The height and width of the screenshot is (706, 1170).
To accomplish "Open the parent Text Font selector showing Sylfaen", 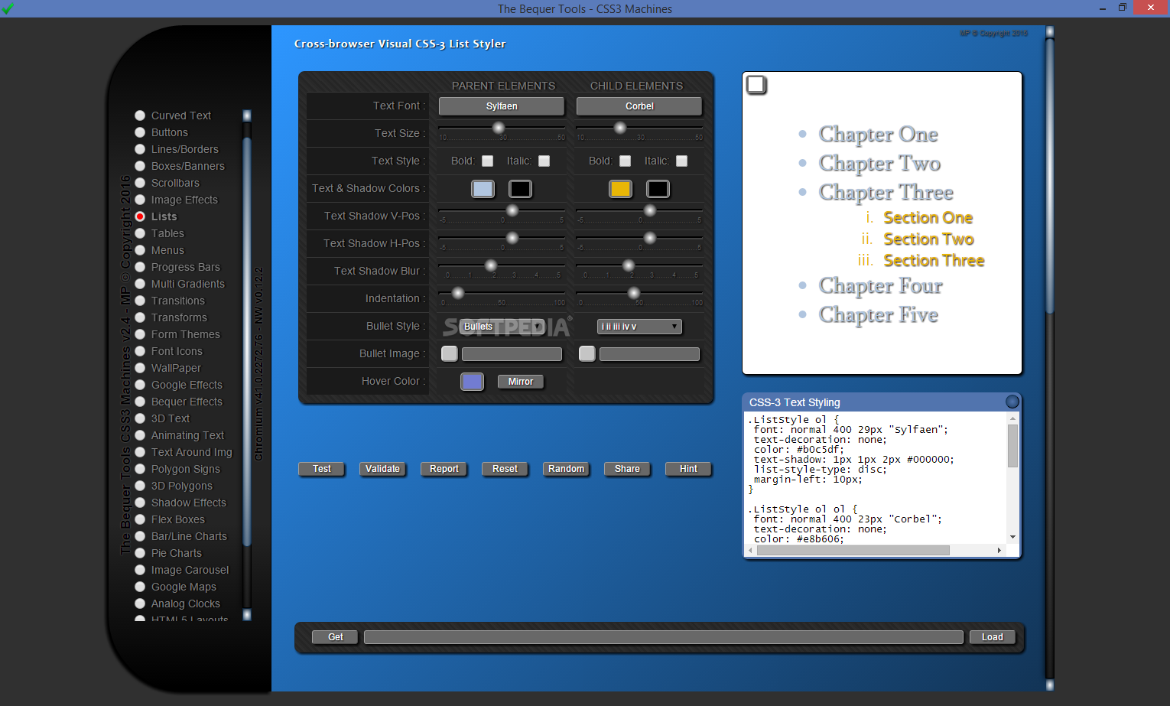I will click(x=502, y=106).
